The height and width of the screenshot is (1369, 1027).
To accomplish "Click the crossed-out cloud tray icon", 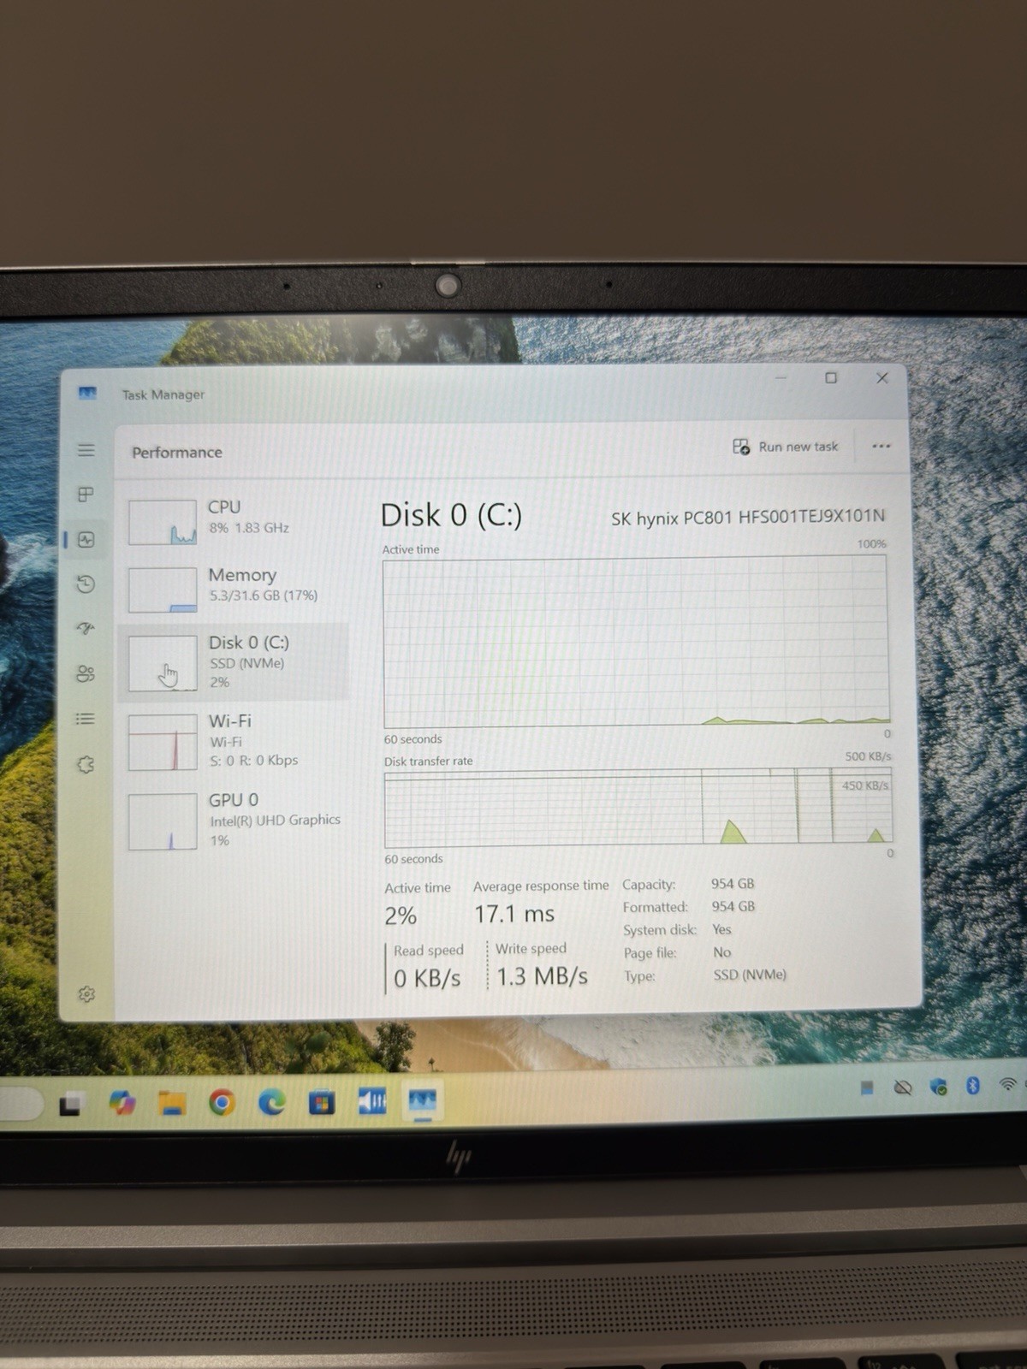I will click(903, 1087).
